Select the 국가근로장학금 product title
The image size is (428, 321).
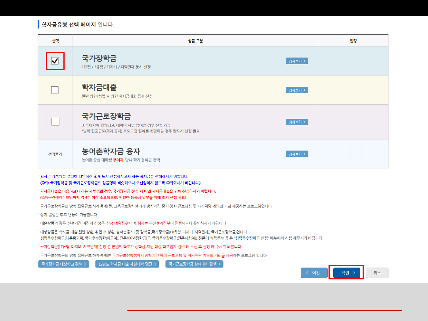106,116
